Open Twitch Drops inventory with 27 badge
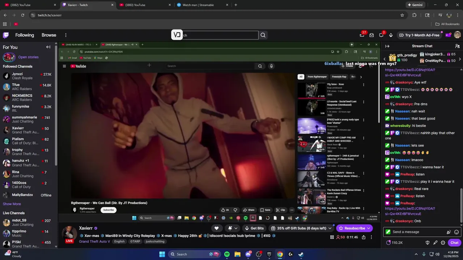 (x=362, y=35)
